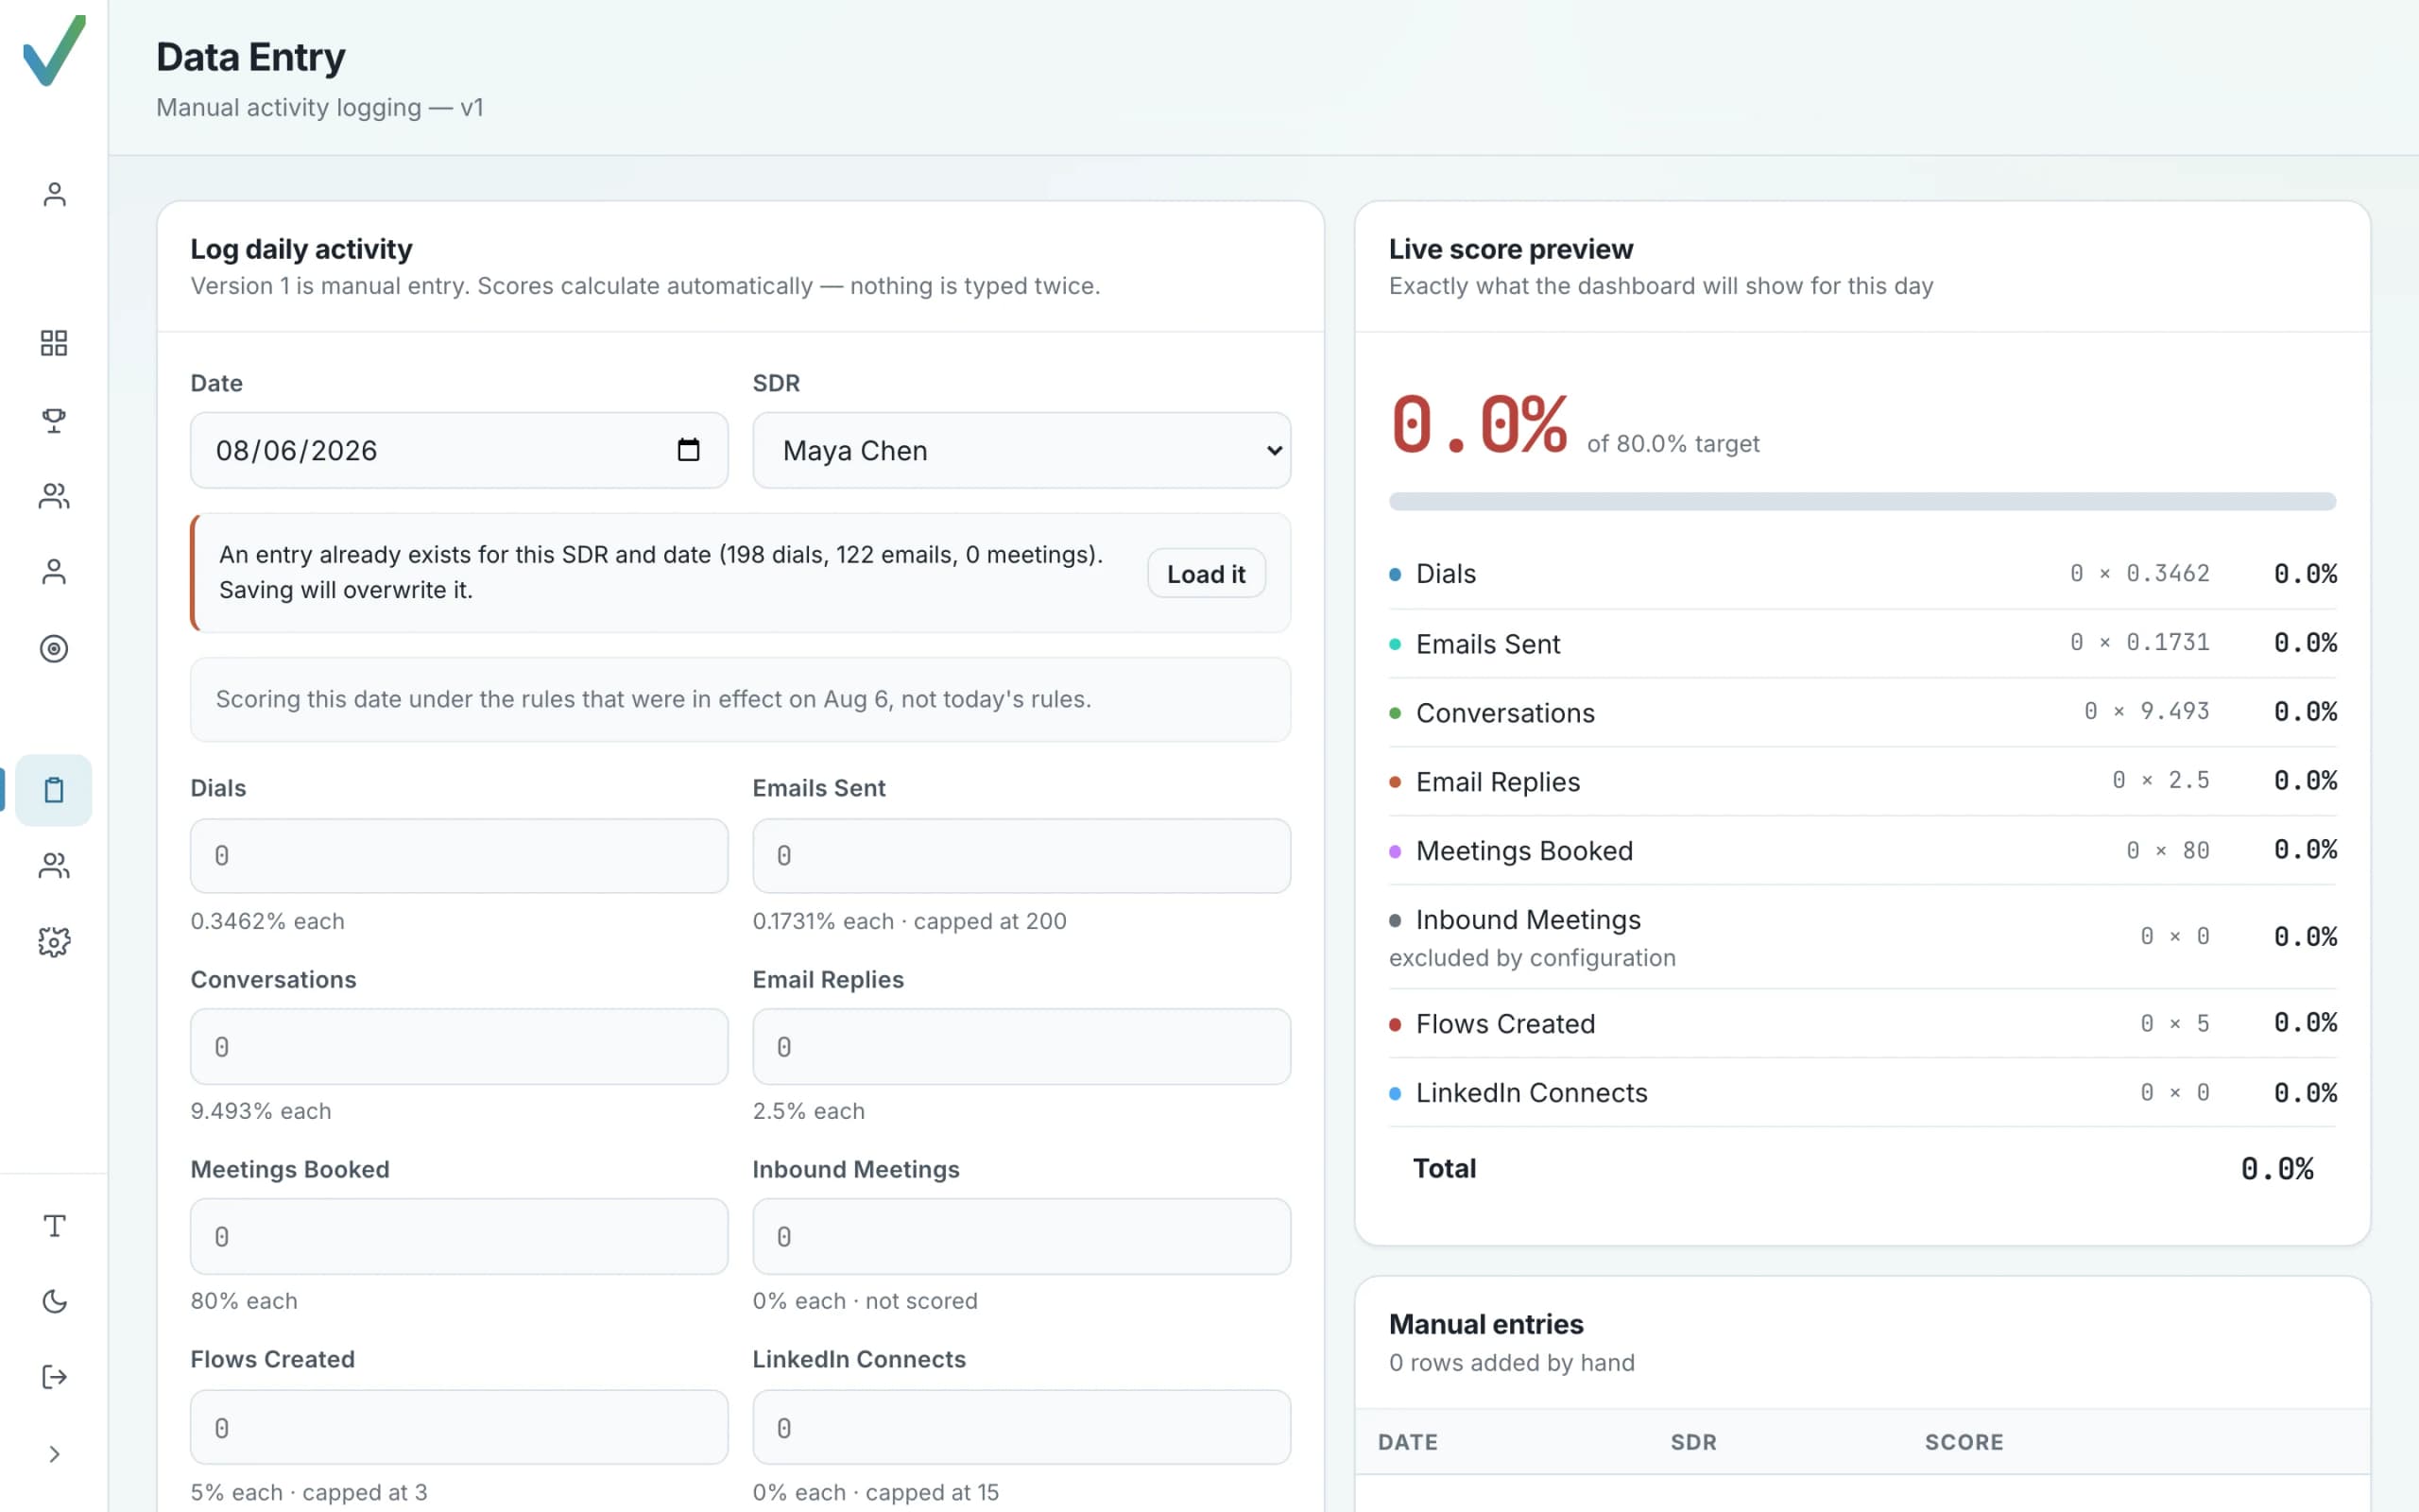The image size is (2419, 1512).
Task: Focus the Flows Created input field
Action: point(459,1428)
